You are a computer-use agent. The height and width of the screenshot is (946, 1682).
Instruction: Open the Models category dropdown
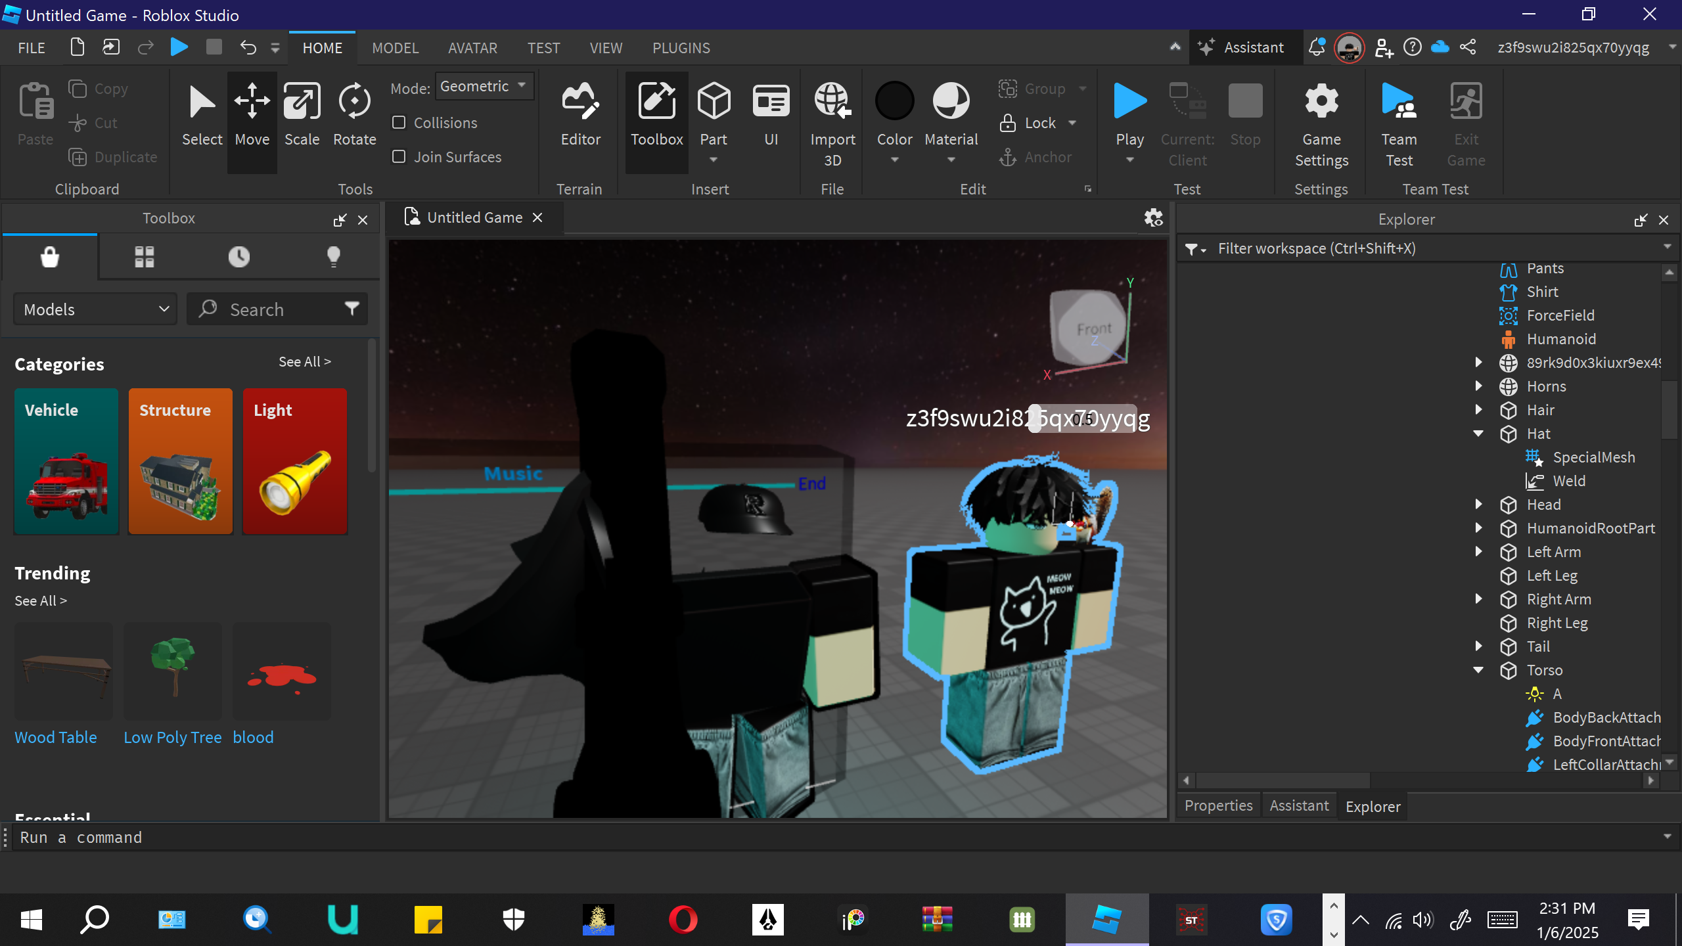[x=96, y=309]
